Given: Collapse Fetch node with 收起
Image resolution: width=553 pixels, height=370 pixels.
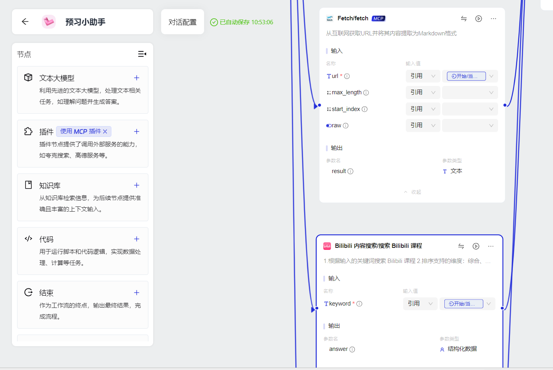Looking at the screenshot, I should tap(413, 192).
